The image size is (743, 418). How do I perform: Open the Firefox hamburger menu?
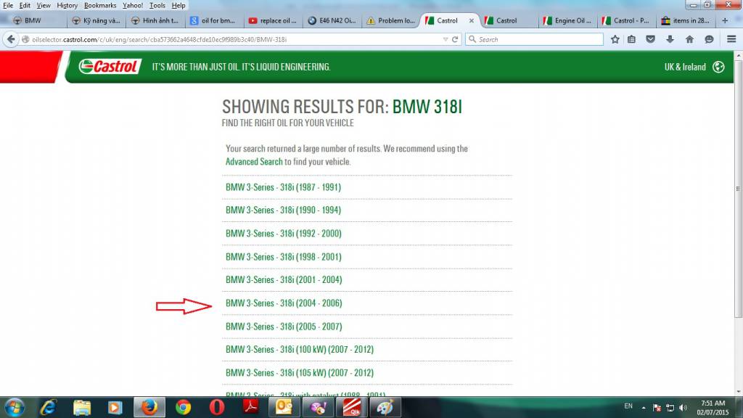[731, 39]
